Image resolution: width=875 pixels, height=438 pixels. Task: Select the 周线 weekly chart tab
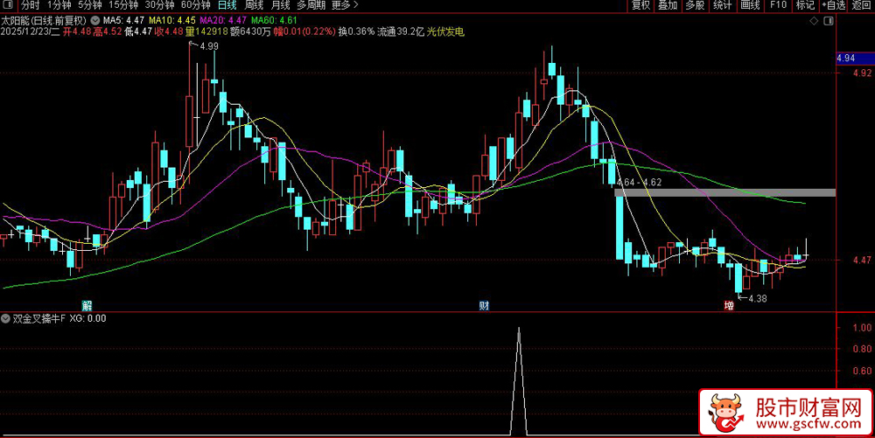(x=254, y=5)
